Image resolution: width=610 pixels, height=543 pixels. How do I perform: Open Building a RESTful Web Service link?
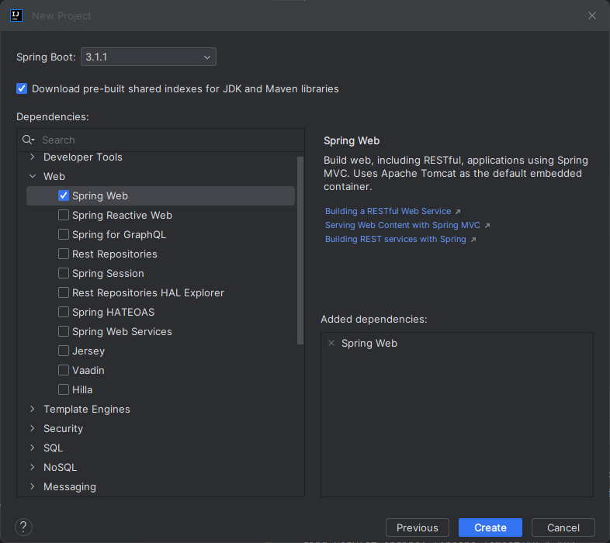tap(388, 211)
